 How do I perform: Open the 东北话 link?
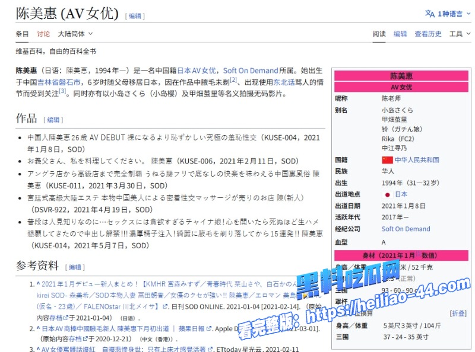284,82
